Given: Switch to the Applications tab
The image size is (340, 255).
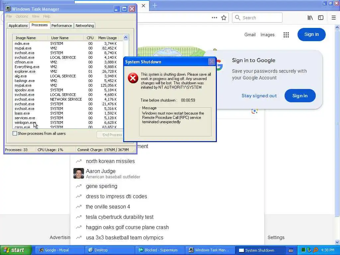Looking at the screenshot, I should point(18,26).
